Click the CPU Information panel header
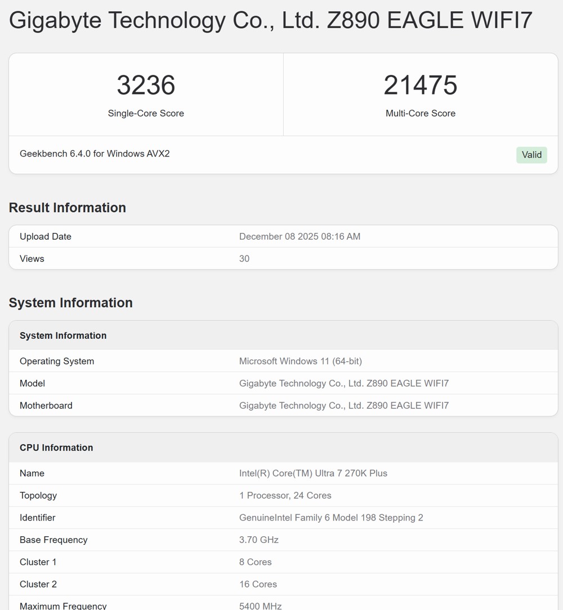Viewport: 563px width, 610px height. coord(56,447)
